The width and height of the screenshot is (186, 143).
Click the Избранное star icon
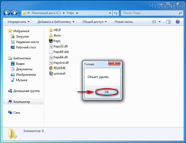point(10,31)
